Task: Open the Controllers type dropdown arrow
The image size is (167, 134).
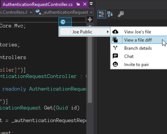Action: tap(31, 12)
